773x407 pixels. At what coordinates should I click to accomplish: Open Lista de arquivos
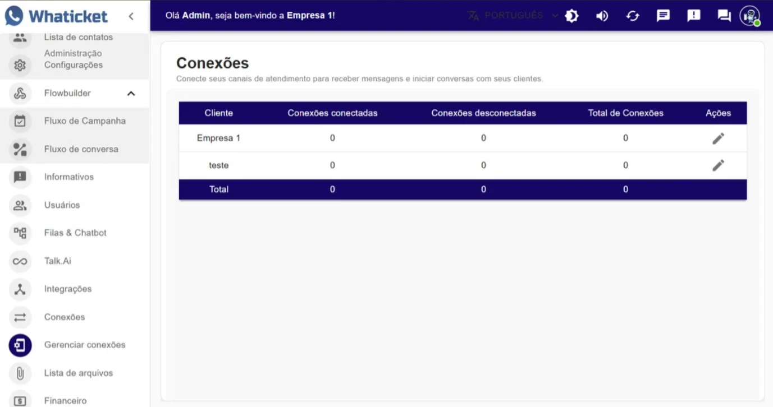coord(79,373)
